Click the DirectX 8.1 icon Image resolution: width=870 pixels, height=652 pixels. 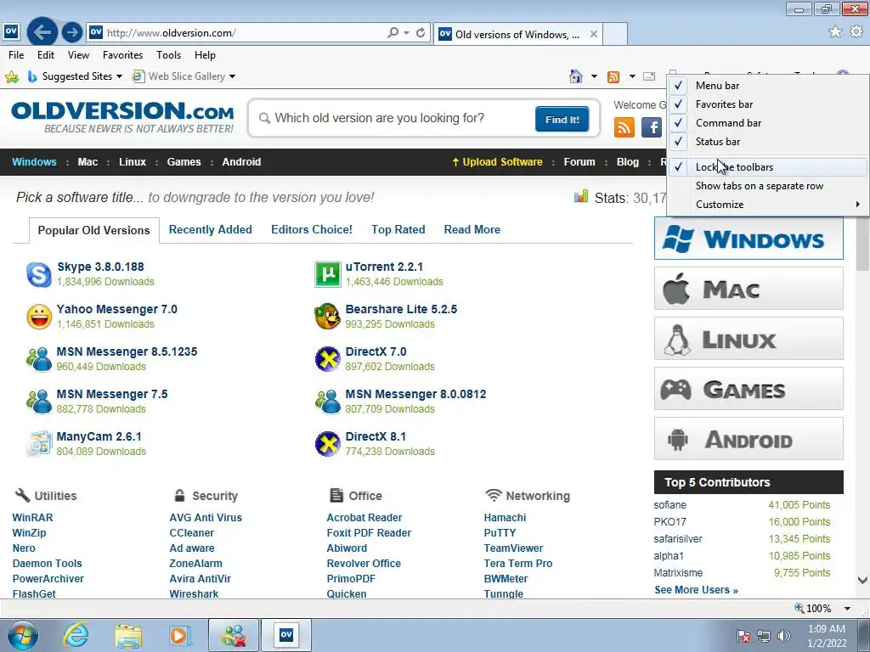(328, 444)
